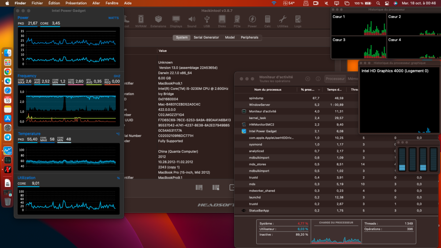
Task: Click the date and time in menu bar
Action: [x=419, y=3]
